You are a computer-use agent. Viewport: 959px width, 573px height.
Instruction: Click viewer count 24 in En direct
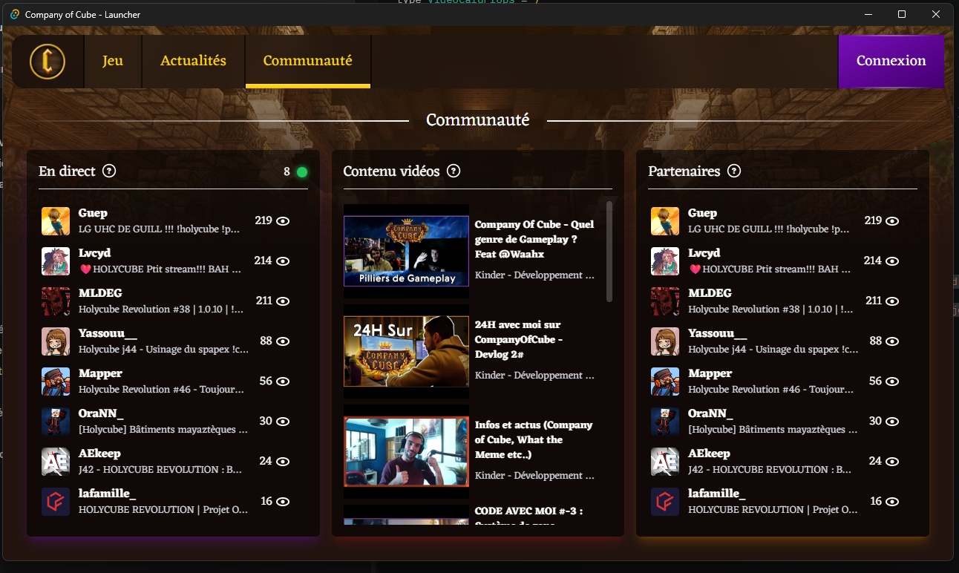(266, 461)
